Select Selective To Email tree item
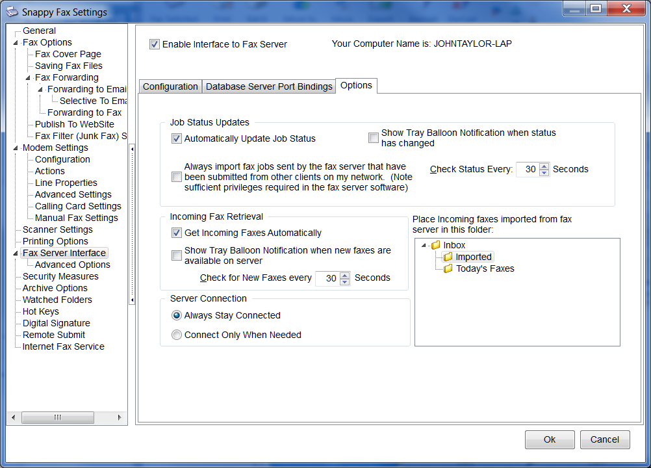The image size is (651, 468). (x=93, y=101)
